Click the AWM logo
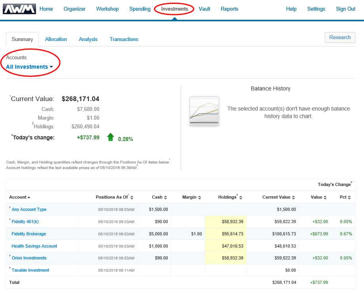 (19, 9)
